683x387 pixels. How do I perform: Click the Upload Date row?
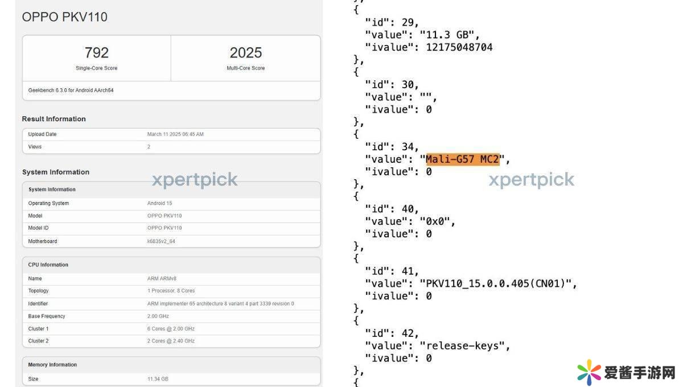[171, 134]
